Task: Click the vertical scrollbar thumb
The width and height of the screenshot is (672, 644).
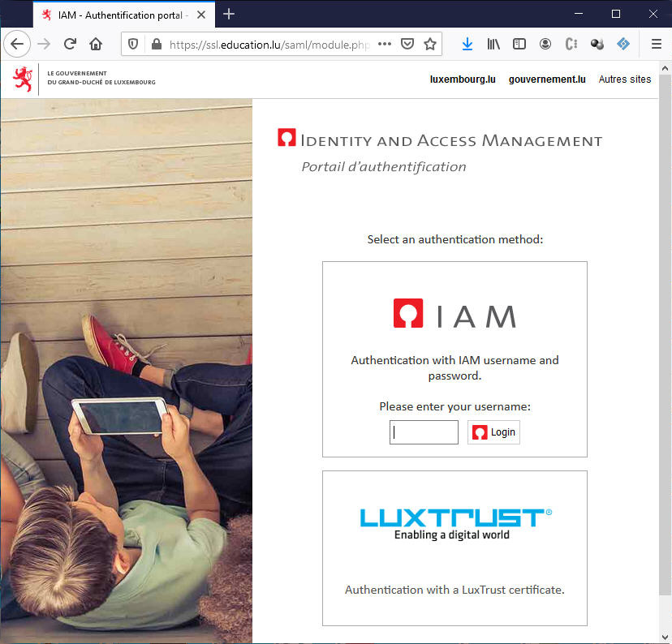Action: coord(665,334)
